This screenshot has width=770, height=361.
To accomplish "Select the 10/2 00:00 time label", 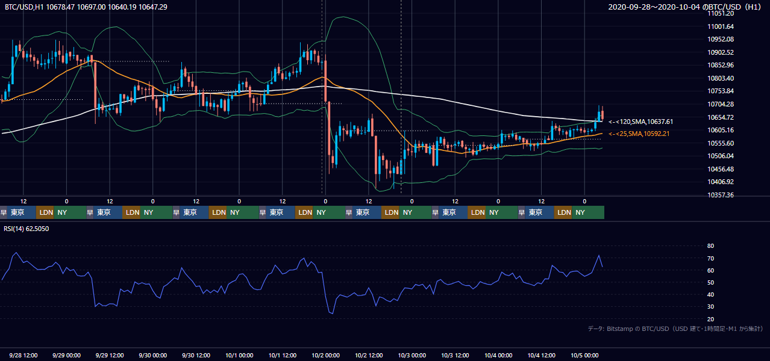I will pyautogui.click(x=325, y=356).
